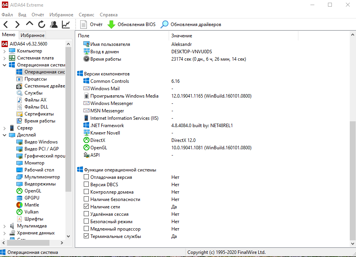Open Видеорежимы tree item

[40, 184]
